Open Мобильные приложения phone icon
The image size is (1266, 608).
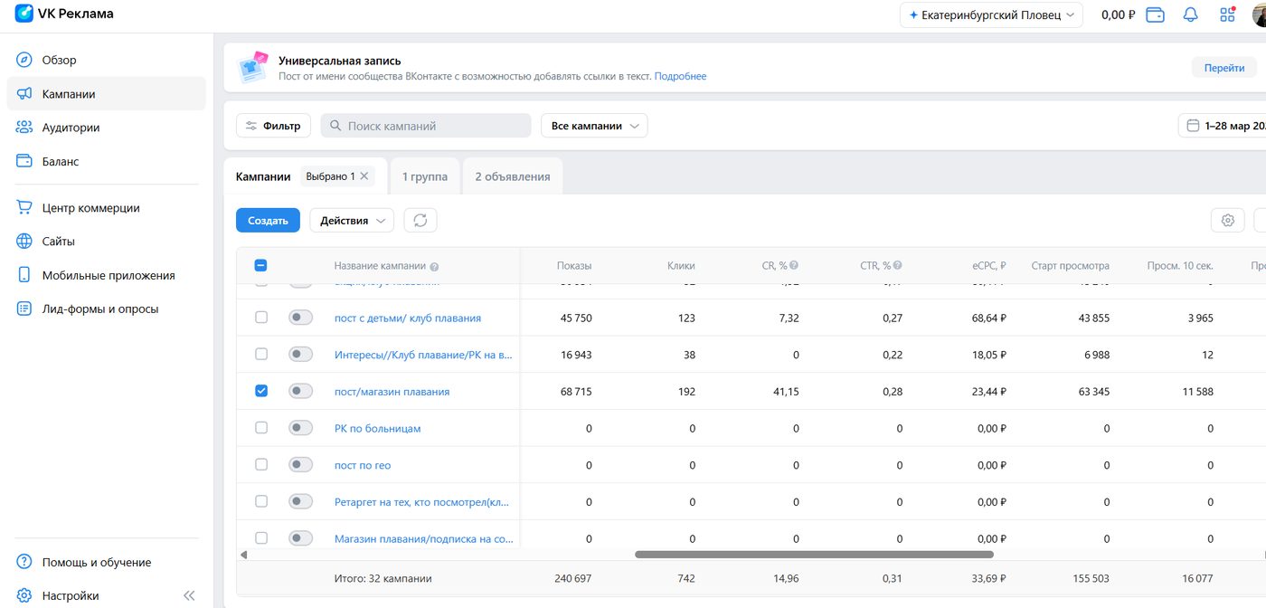pos(24,275)
